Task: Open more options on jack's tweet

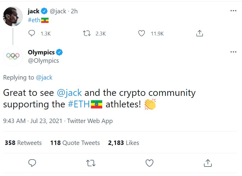Action: (233, 11)
